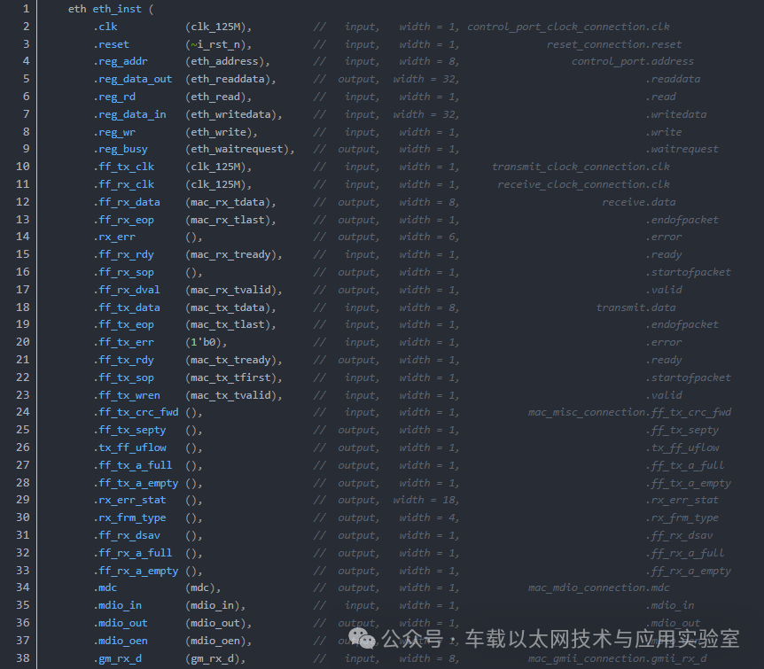Click the .ff_tx_crc_fwd port name

click(136, 413)
